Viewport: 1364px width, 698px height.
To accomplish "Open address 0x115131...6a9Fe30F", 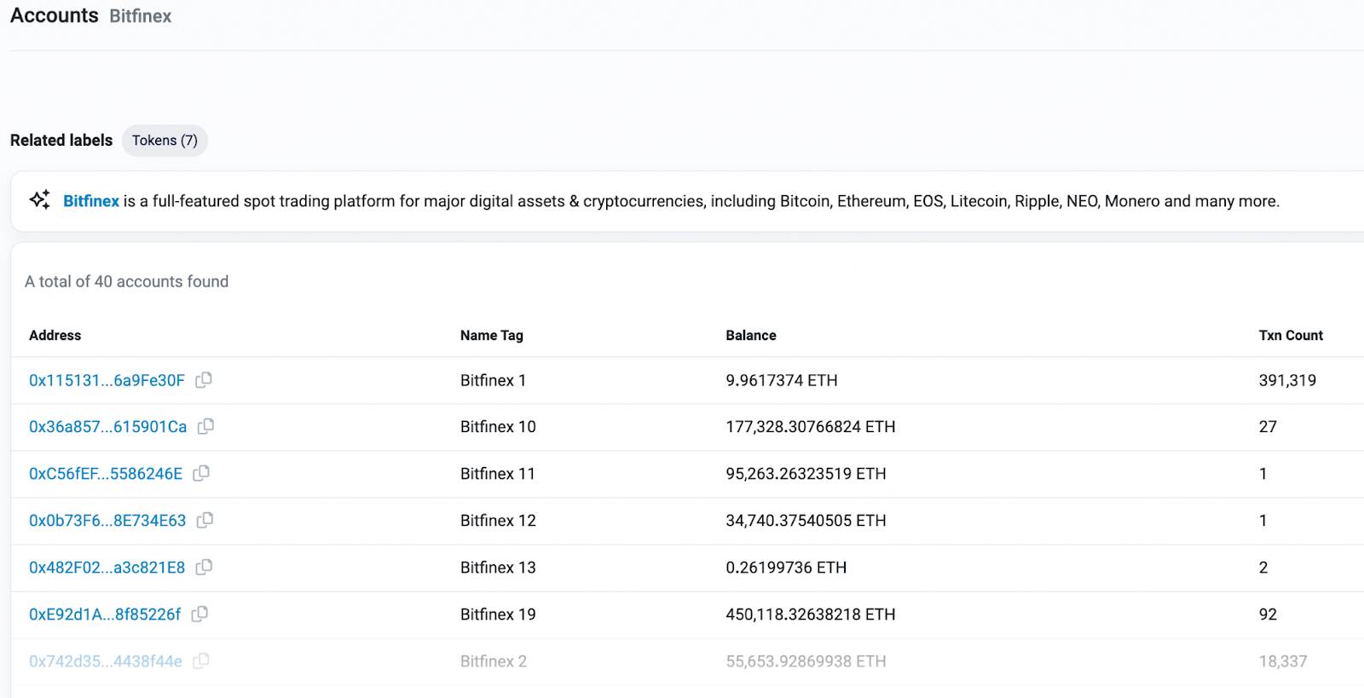I will coord(107,380).
